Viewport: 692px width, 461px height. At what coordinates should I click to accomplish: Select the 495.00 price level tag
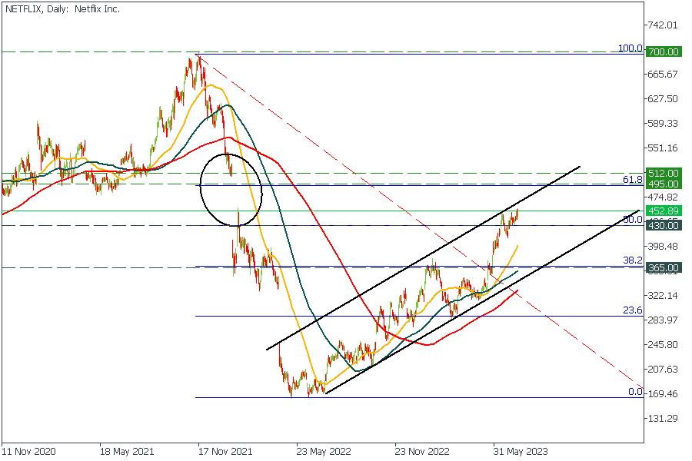pyautogui.click(x=663, y=184)
